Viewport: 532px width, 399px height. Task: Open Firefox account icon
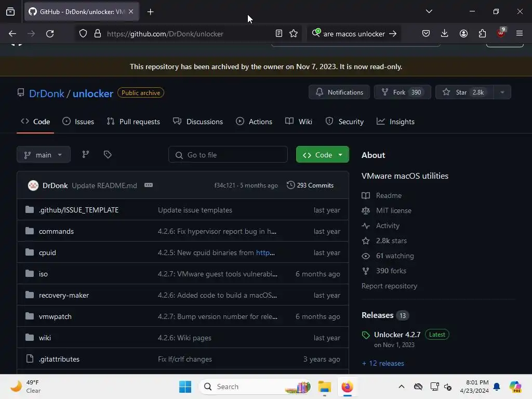pyautogui.click(x=463, y=34)
